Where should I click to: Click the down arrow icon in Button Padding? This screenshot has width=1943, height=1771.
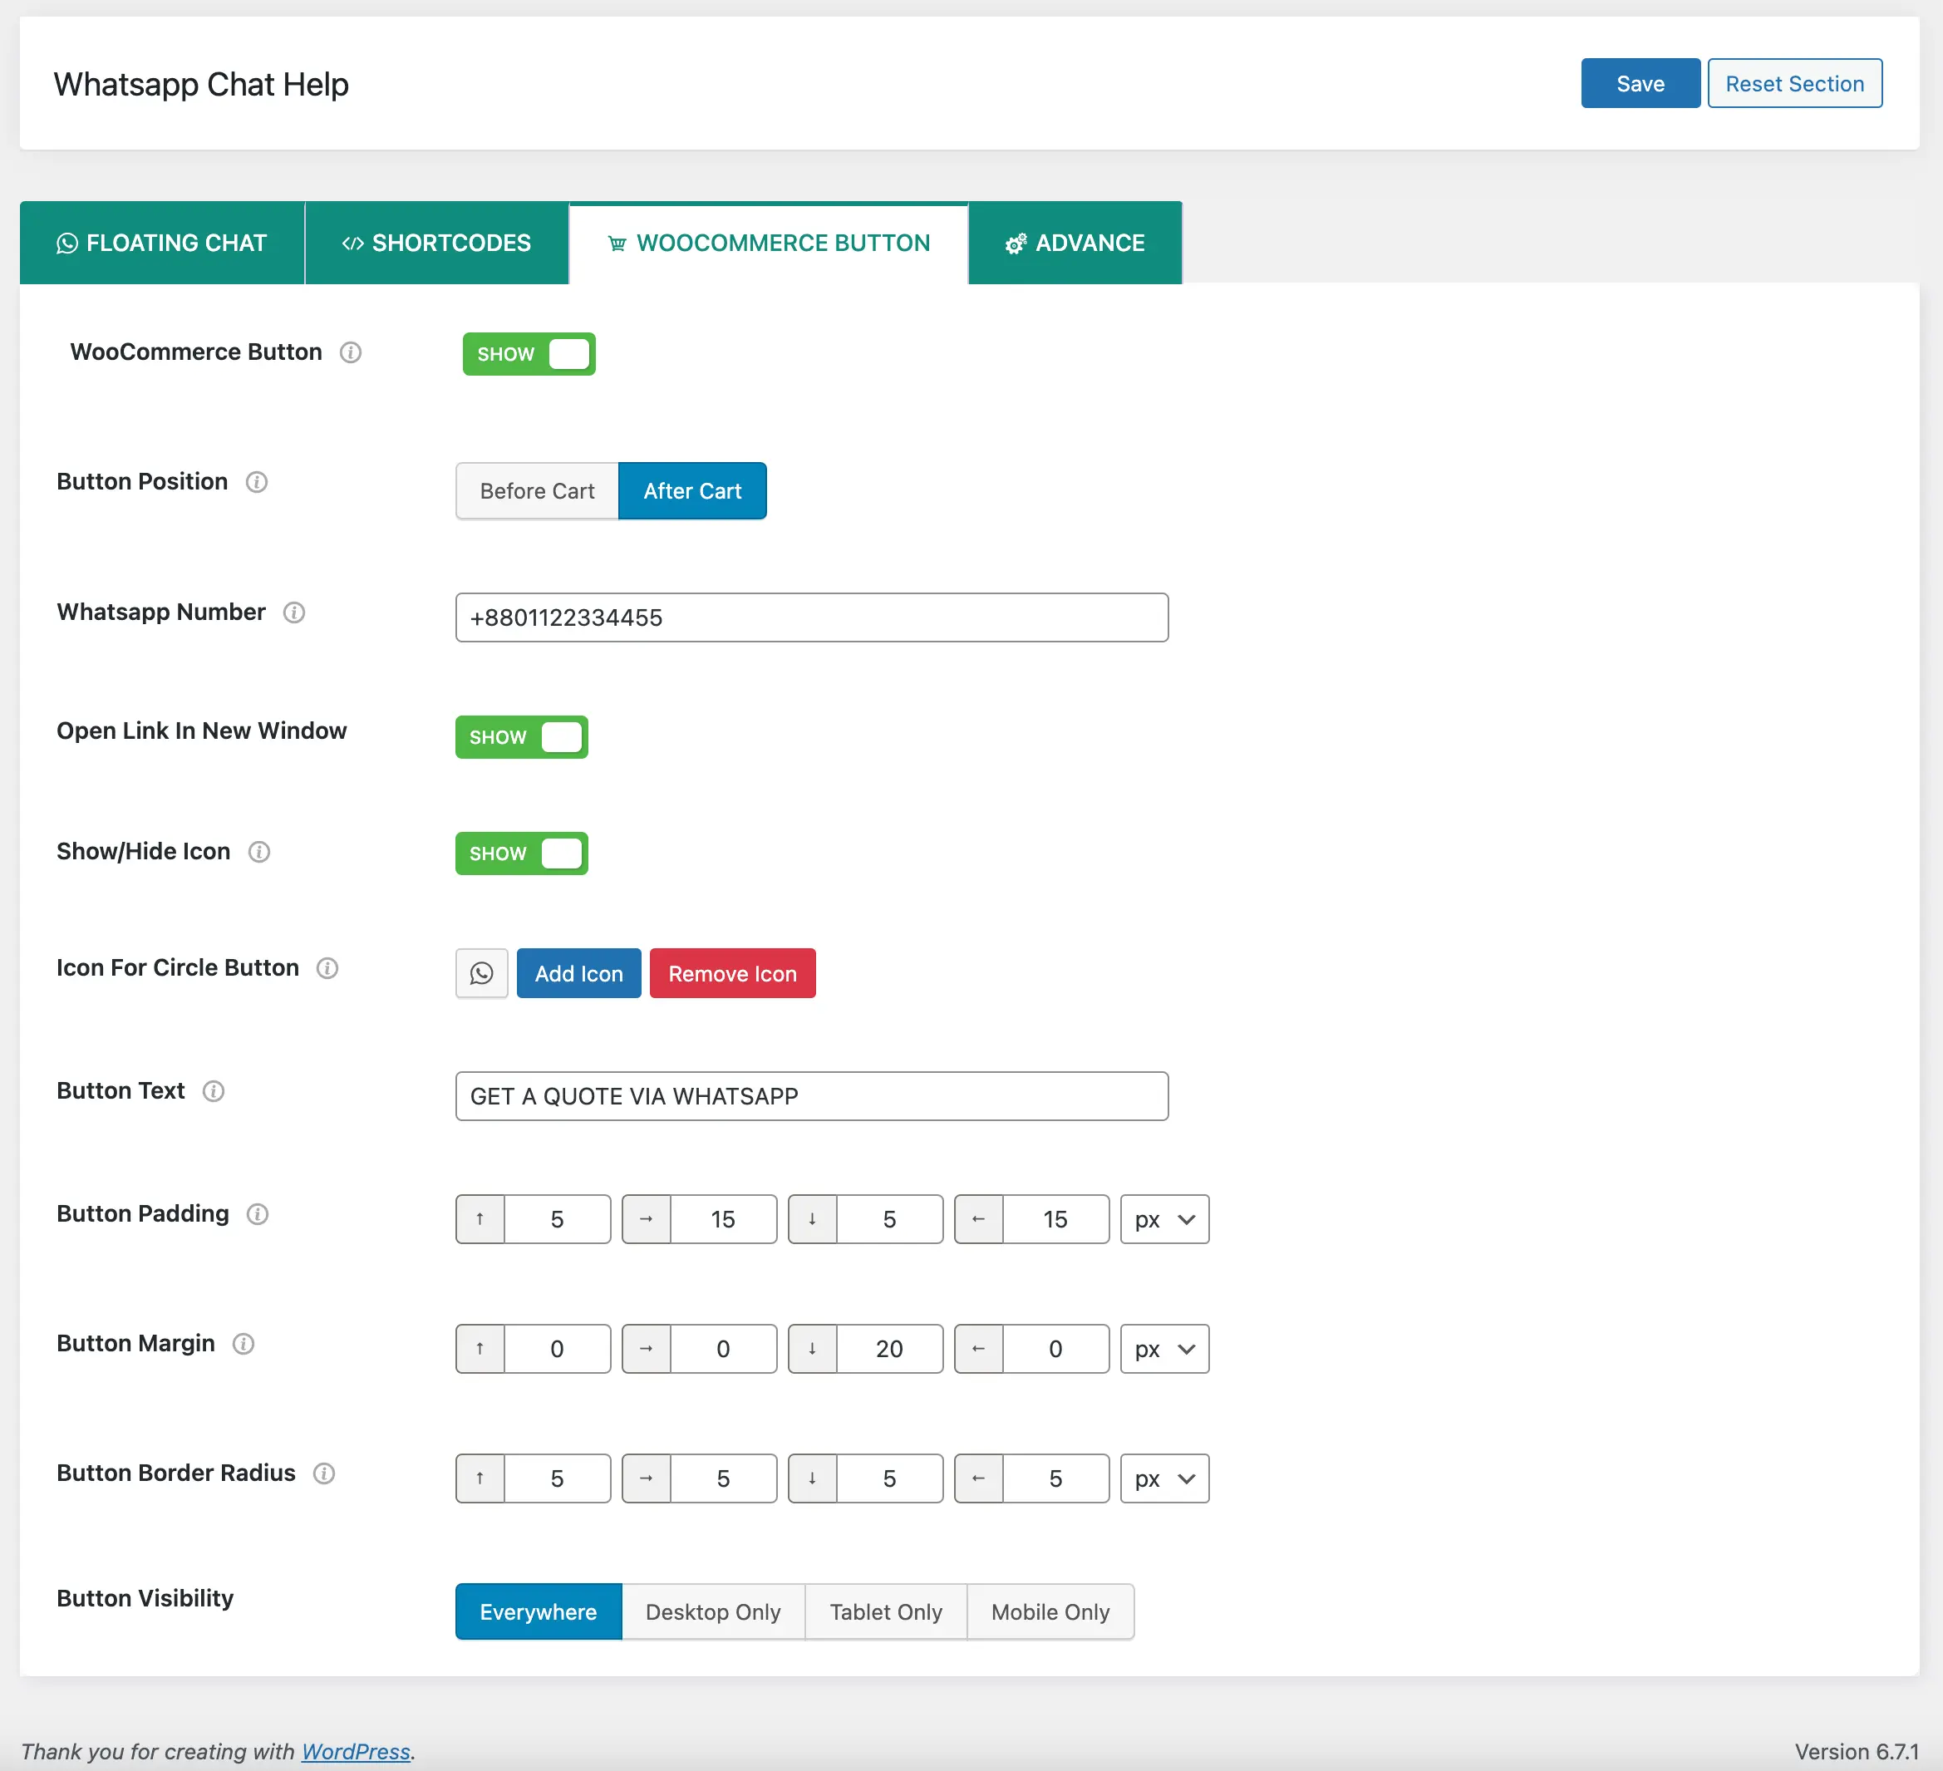(x=813, y=1219)
